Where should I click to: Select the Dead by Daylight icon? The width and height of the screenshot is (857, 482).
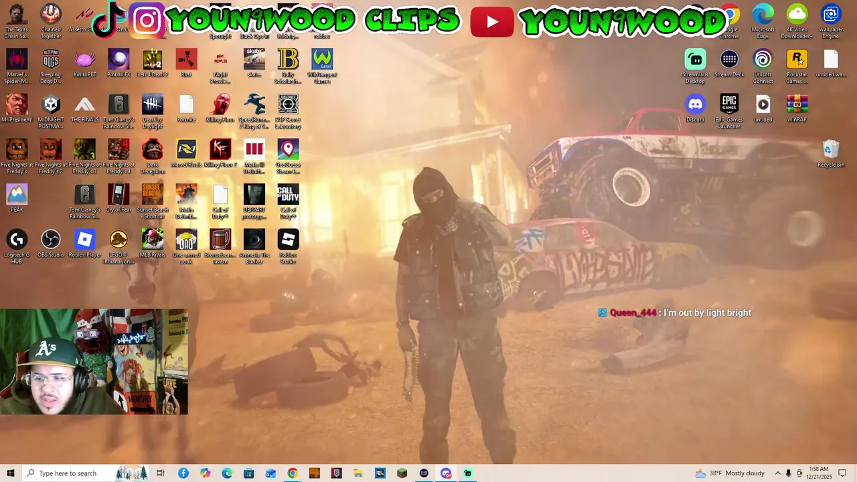(x=153, y=111)
